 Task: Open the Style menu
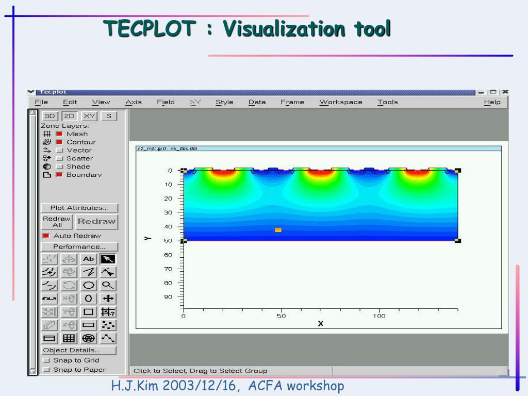pos(224,102)
